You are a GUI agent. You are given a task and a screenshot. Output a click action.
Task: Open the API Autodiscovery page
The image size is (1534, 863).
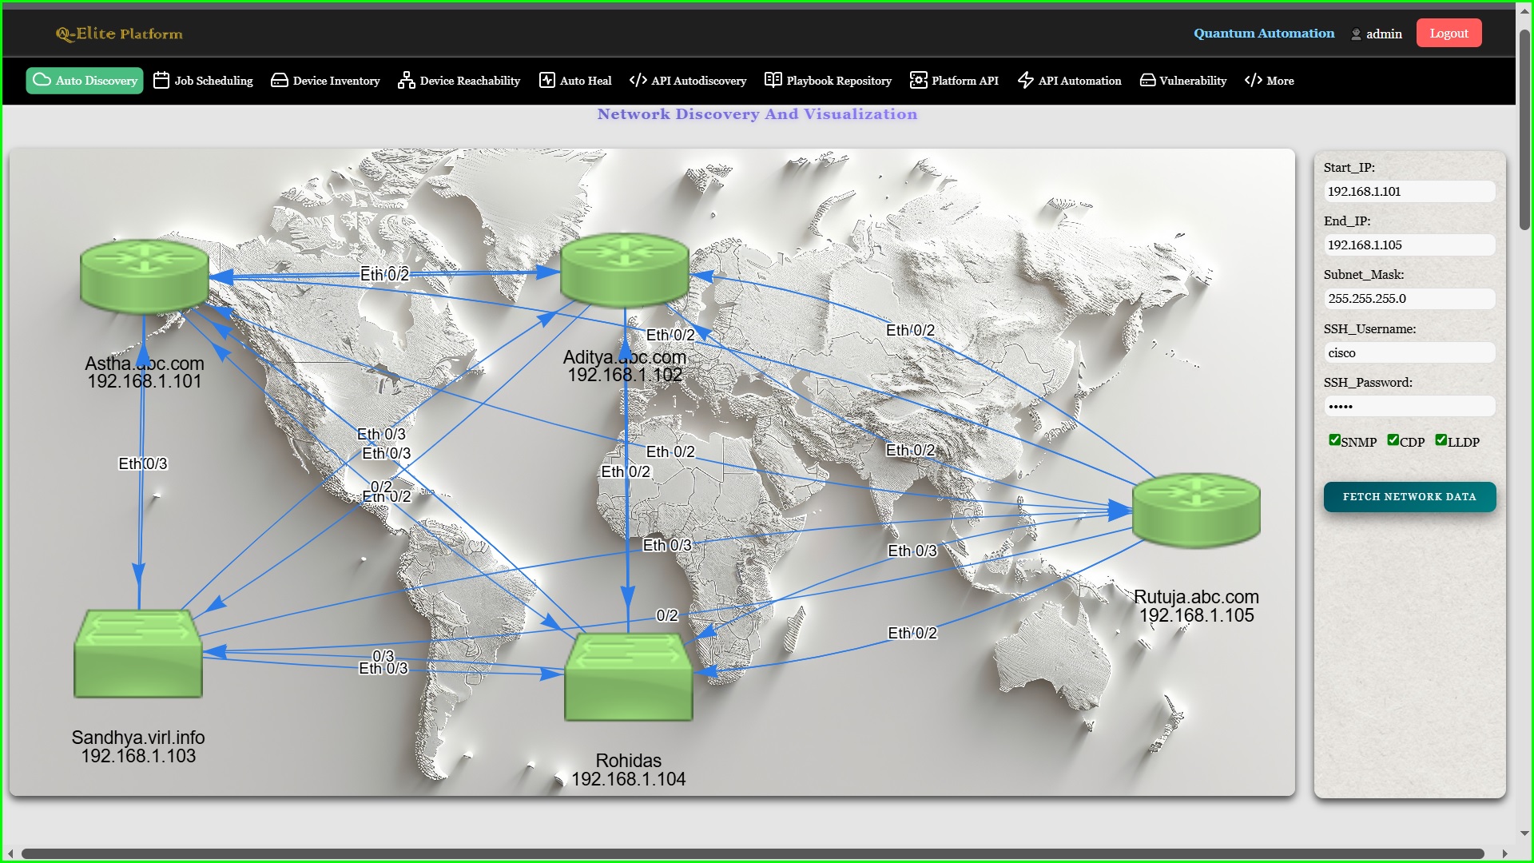click(x=688, y=80)
